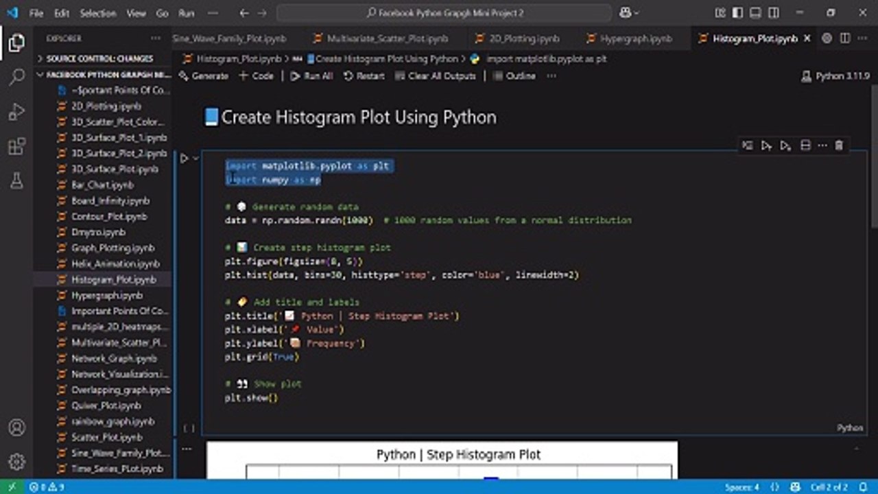Open cell toolbar more actions ellipsis
The width and height of the screenshot is (878, 494).
click(822, 145)
